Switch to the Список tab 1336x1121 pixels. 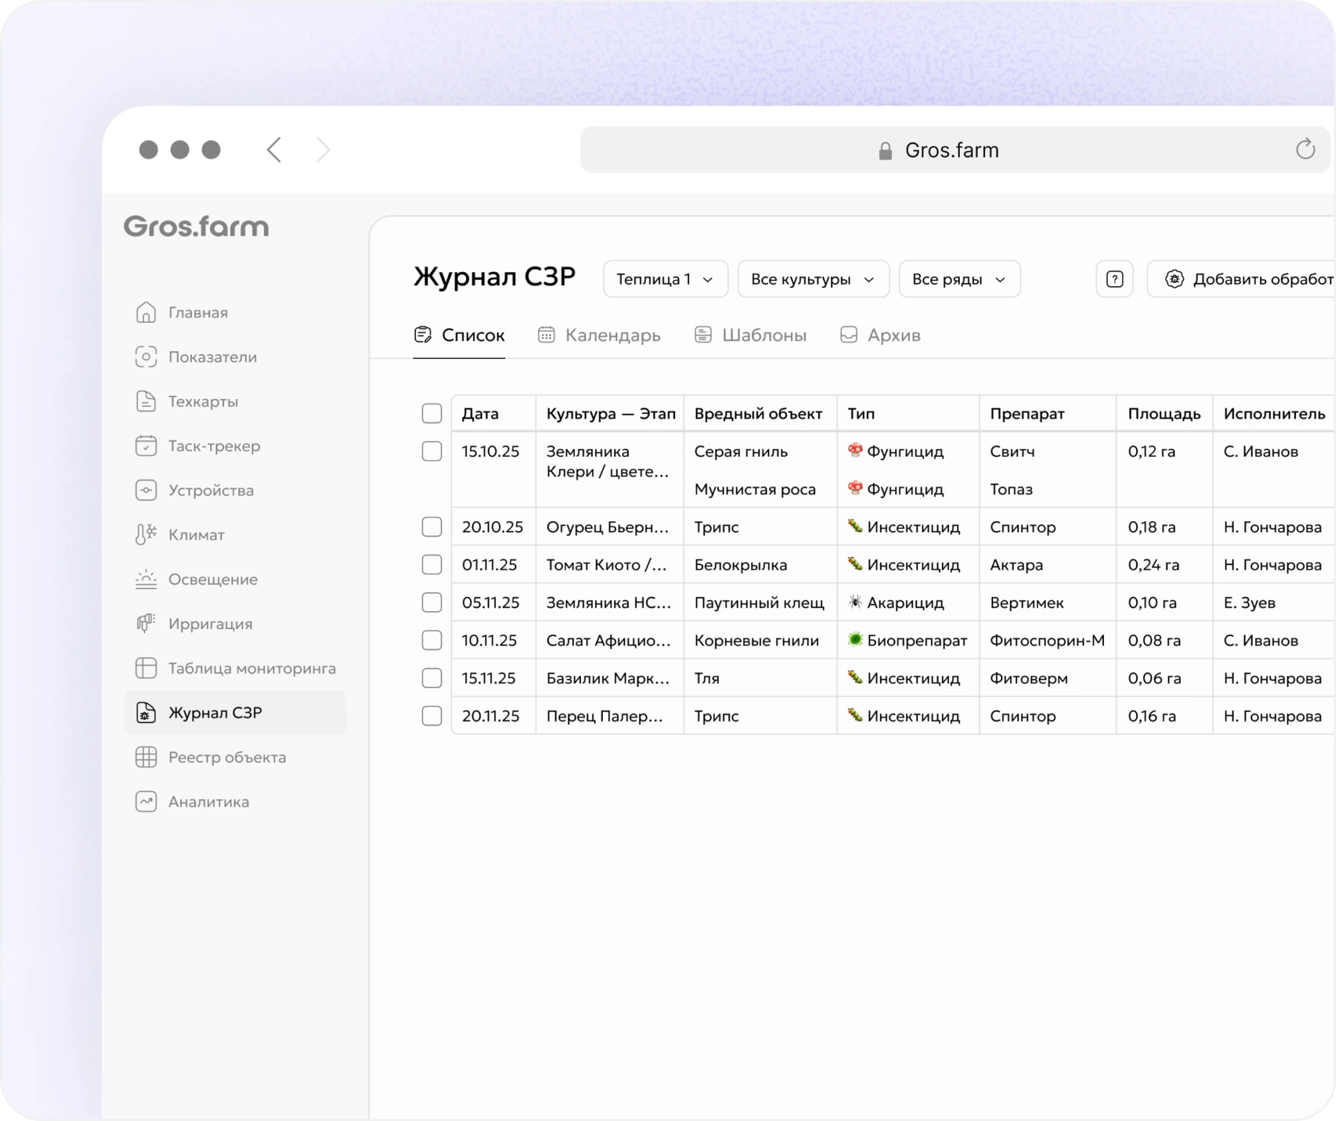coord(459,335)
